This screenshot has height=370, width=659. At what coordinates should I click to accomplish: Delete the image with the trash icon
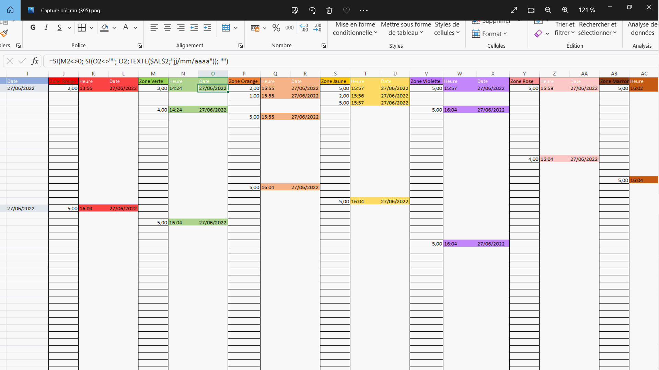coord(329,10)
